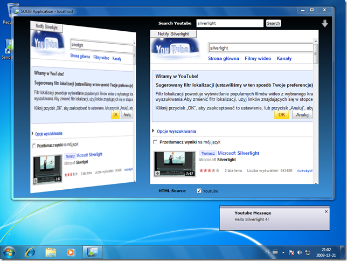Click Notify Silverlight button in tilted left panel

pyautogui.click(x=47, y=27)
